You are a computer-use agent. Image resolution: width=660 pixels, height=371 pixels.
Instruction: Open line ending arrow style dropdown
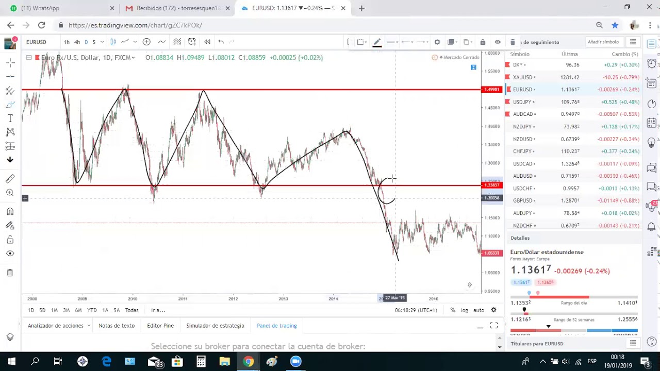coord(422,42)
